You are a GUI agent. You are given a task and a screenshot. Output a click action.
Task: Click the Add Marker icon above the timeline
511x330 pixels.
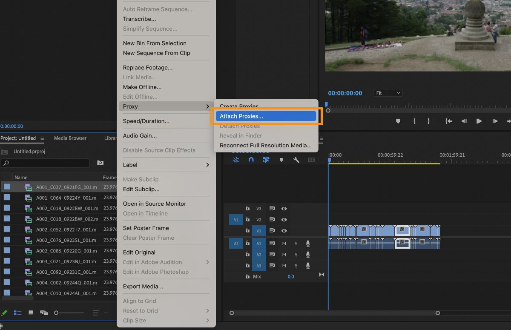click(281, 160)
